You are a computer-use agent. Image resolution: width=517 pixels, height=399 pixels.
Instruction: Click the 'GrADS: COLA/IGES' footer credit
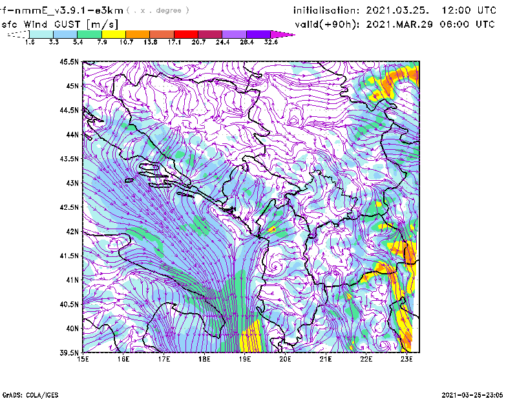(x=30, y=395)
